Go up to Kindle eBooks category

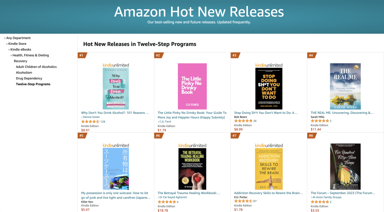[x=20, y=49]
